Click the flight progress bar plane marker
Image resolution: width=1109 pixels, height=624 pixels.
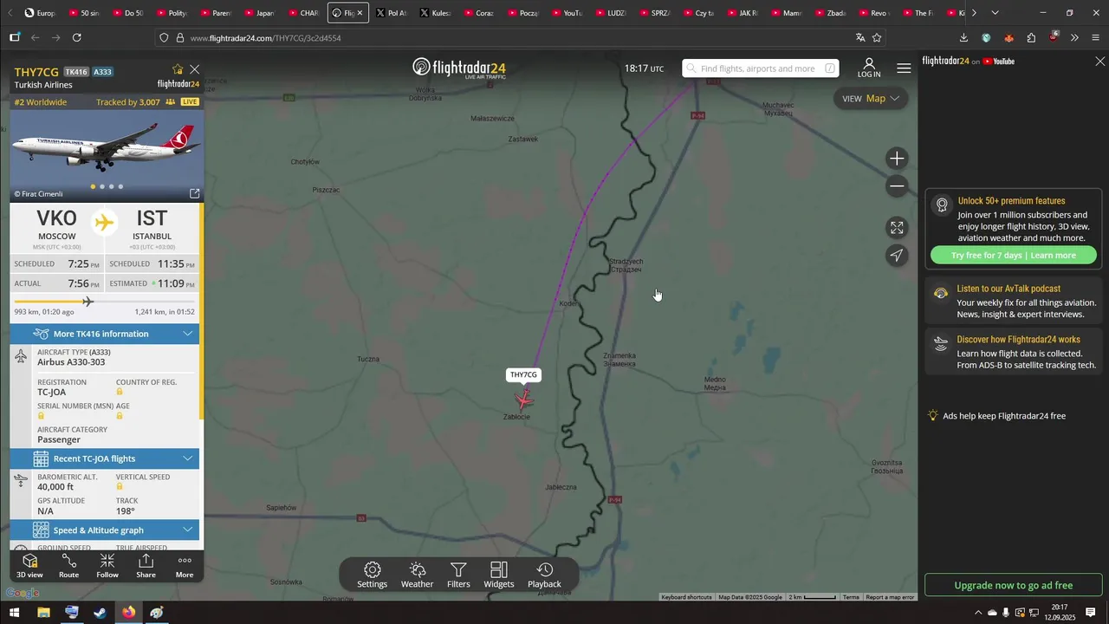pos(88,302)
